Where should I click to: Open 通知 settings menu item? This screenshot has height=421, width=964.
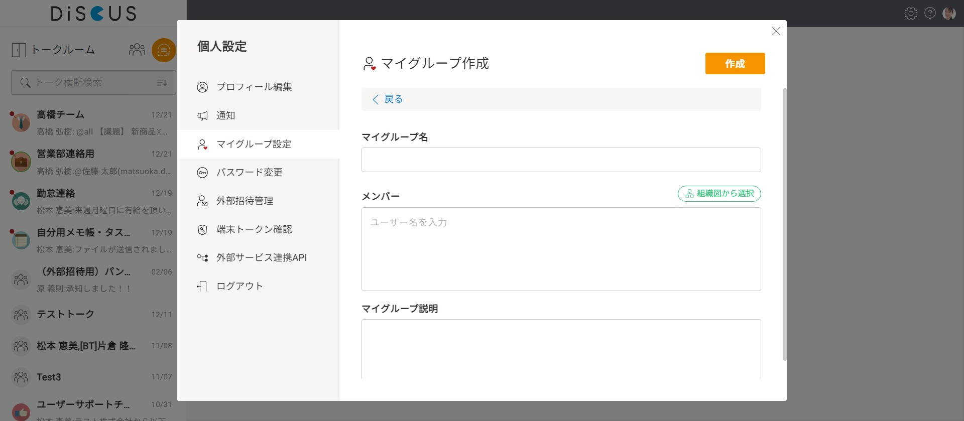coord(258,116)
